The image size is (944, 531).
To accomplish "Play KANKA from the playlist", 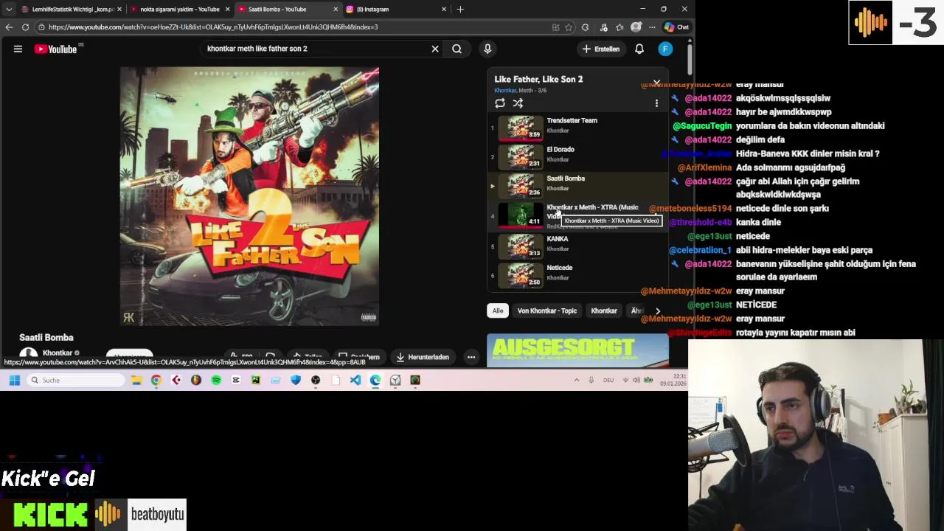I will (x=577, y=246).
